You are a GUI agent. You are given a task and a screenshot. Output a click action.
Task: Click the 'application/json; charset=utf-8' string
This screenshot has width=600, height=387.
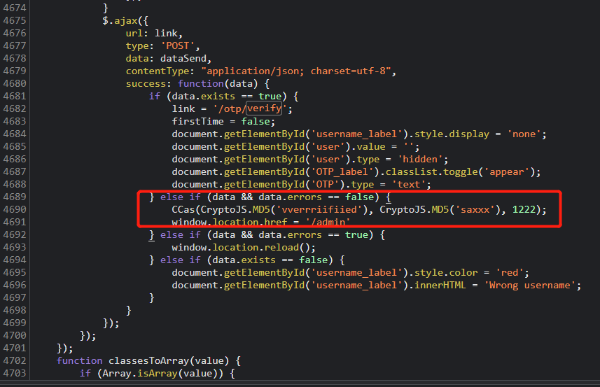click(296, 71)
